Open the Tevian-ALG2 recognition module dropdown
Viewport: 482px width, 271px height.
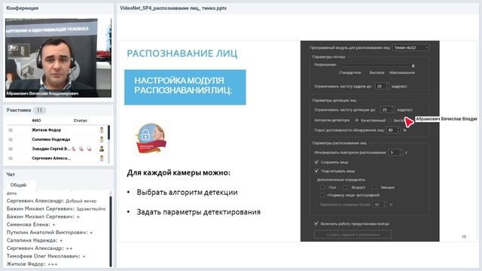(410, 47)
